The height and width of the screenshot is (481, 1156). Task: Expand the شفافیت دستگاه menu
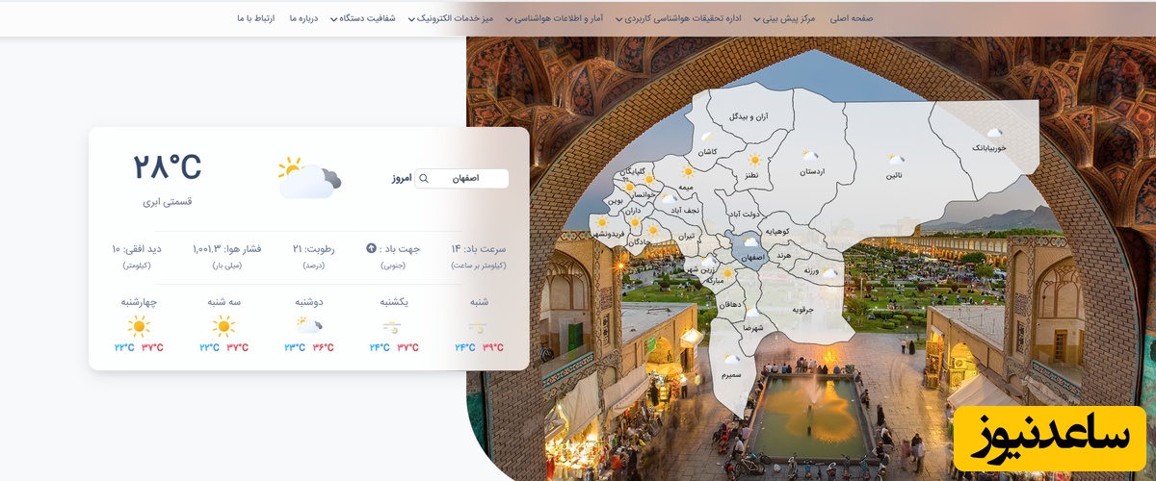[x=366, y=18]
